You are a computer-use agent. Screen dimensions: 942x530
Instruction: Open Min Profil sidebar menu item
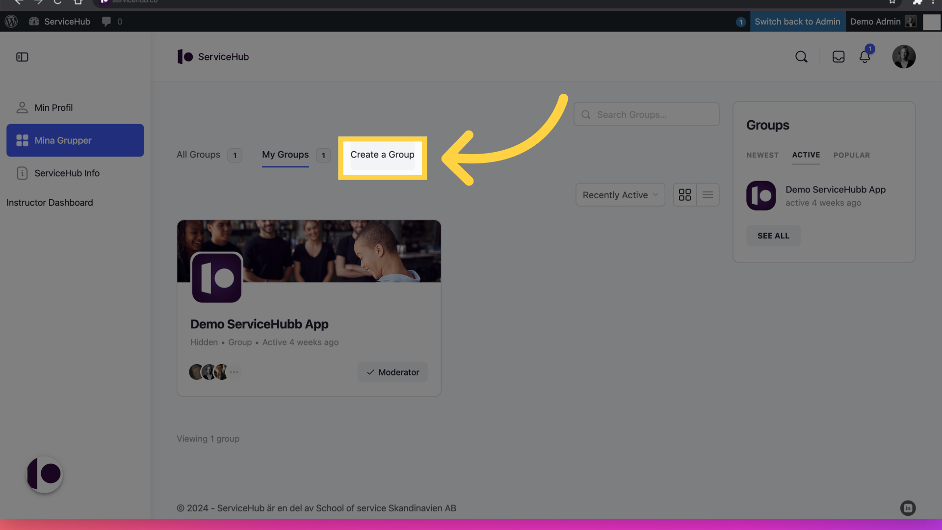pos(53,107)
